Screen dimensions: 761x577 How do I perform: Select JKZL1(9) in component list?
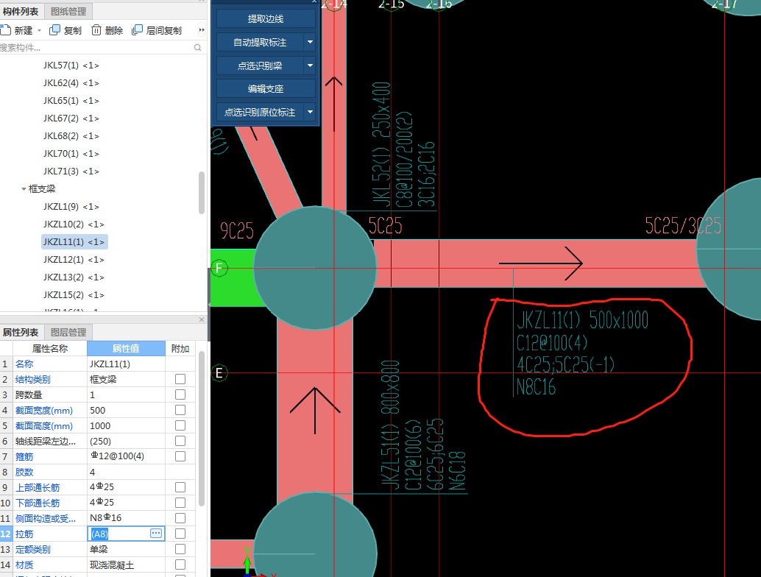(x=71, y=207)
